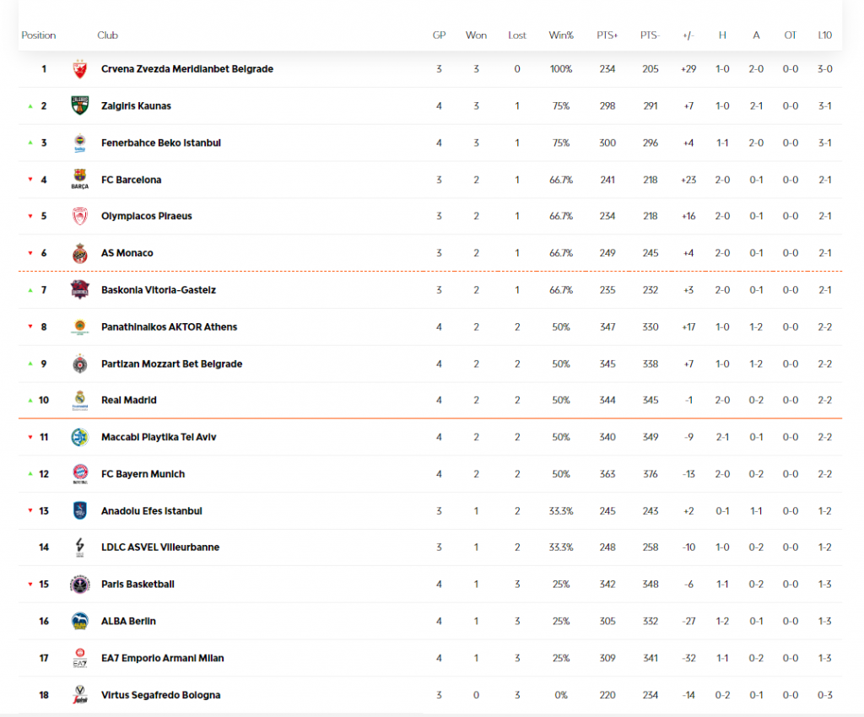Click the FC Bayern Munich logo

(80, 474)
